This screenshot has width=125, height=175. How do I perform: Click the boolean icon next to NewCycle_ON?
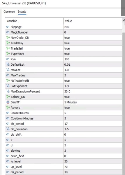pos(8,38)
